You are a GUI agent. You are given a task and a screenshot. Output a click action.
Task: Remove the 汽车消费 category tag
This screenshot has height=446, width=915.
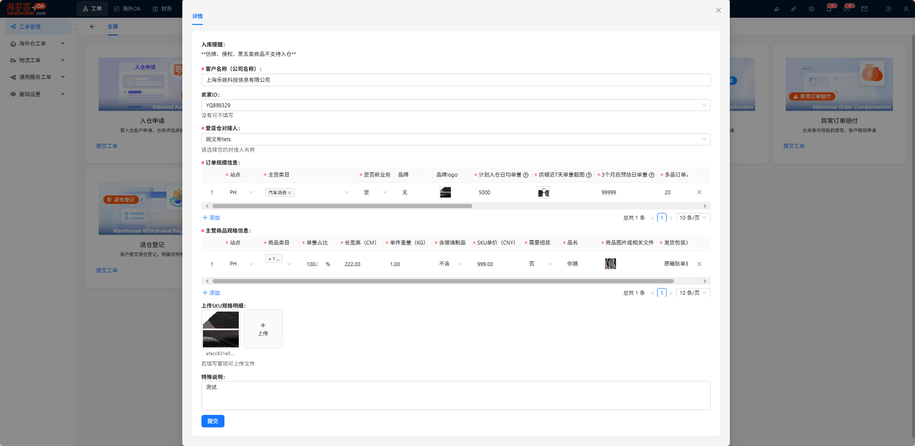pyautogui.click(x=290, y=193)
